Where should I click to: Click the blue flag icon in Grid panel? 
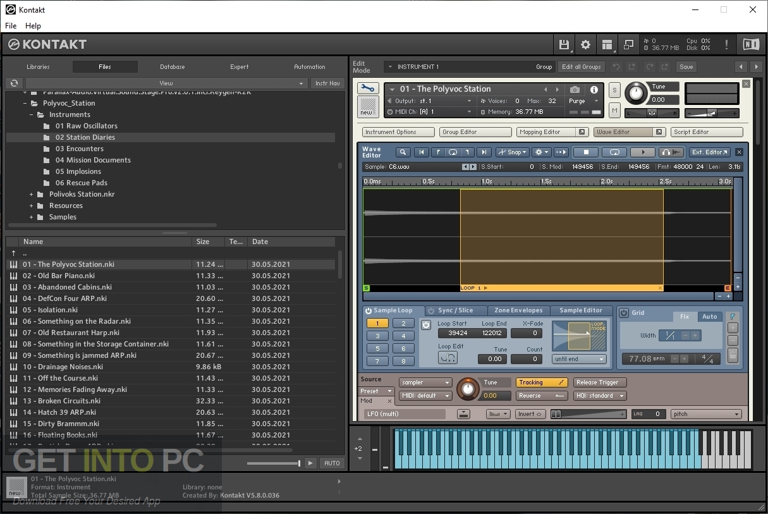[x=733, y=316]
